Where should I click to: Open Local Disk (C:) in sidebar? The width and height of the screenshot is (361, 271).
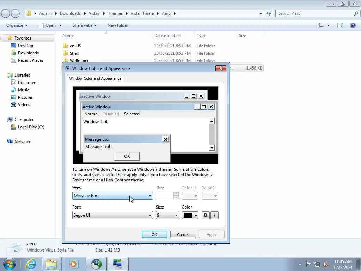point(31,127)
